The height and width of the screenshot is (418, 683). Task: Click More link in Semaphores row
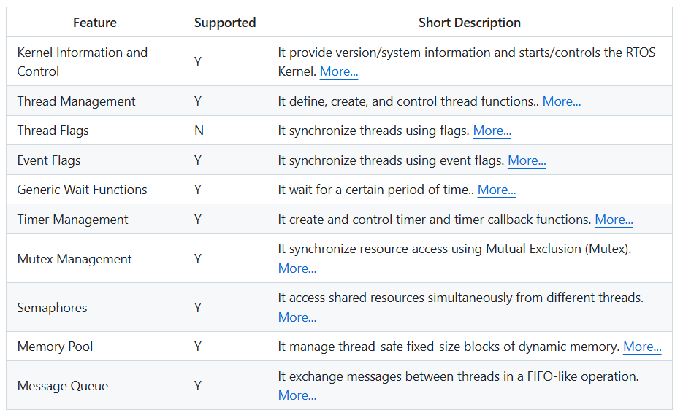pos(297,317)
